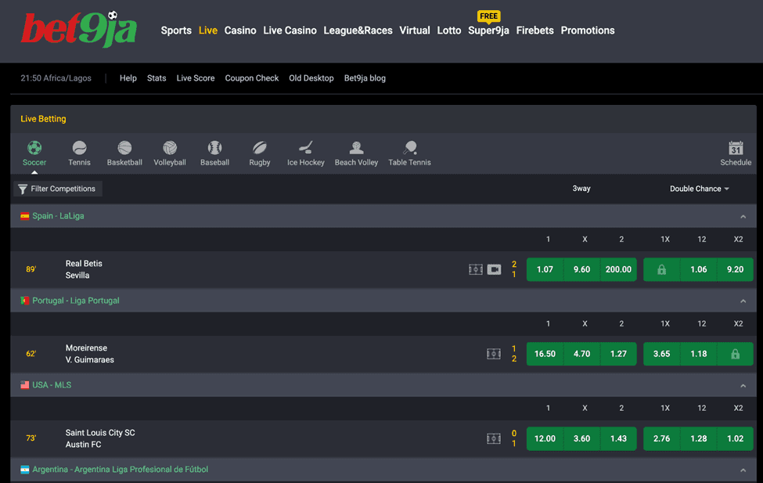This screenshot has width=763, height=483.
Task: Go to Live Casino
Action: click(x=290, y=31)
